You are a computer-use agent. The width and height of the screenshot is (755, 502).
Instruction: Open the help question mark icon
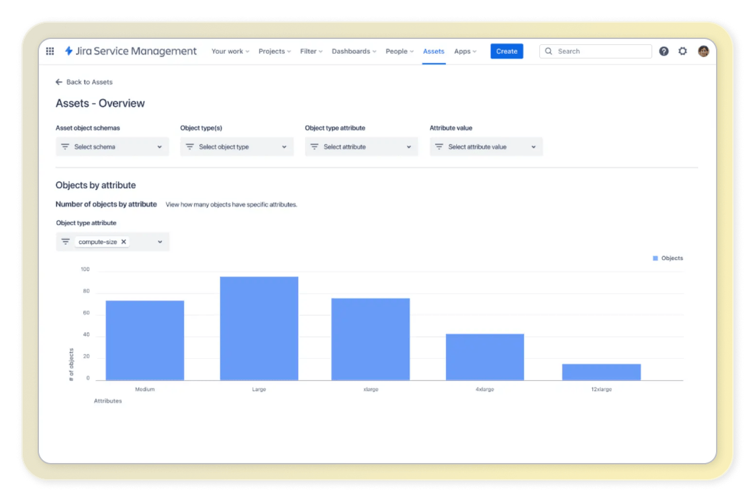664,51
